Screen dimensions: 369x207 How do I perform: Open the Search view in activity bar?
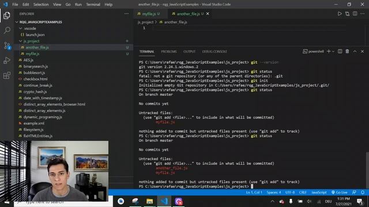[x=7, y=30]
